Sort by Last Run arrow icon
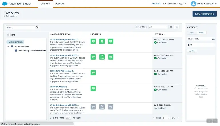This screenshot has height=126, width=220. (165, 34)
